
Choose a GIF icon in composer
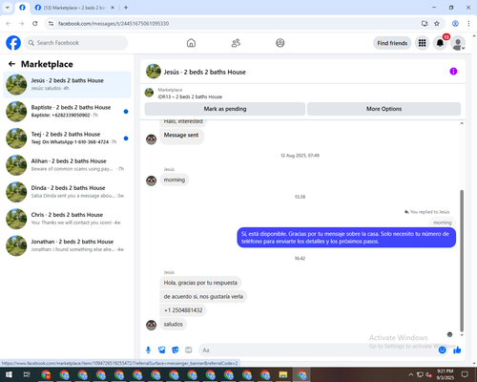coord(189,350)
